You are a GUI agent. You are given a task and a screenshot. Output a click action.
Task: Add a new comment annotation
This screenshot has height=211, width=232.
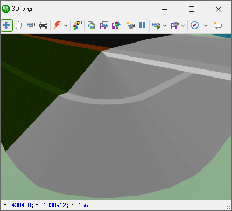point(217,25)
